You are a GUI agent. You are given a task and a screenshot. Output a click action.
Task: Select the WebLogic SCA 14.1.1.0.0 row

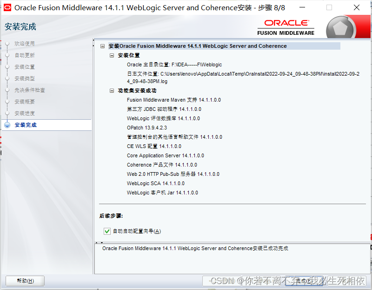point(156,183)
